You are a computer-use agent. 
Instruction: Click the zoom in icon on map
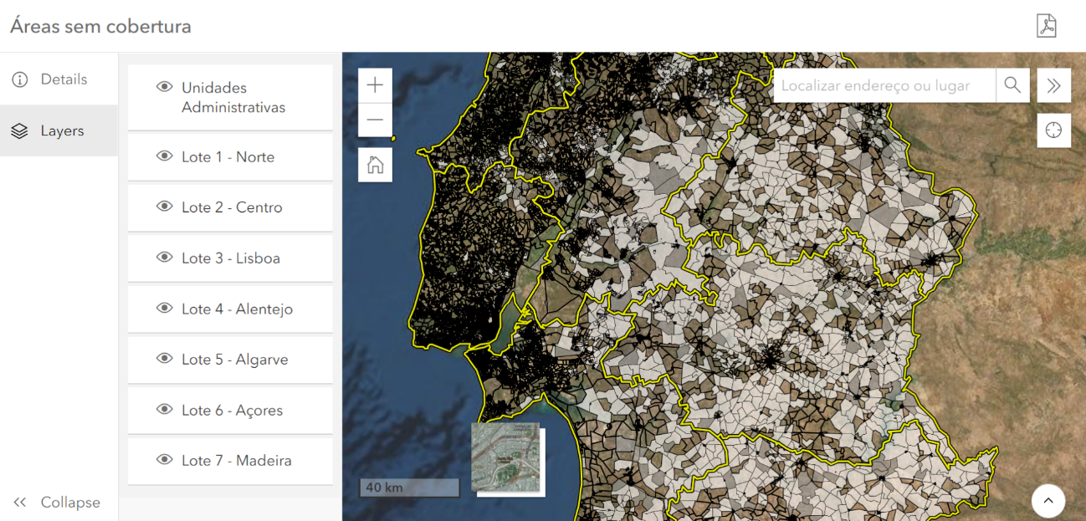[x=375, y=84]
